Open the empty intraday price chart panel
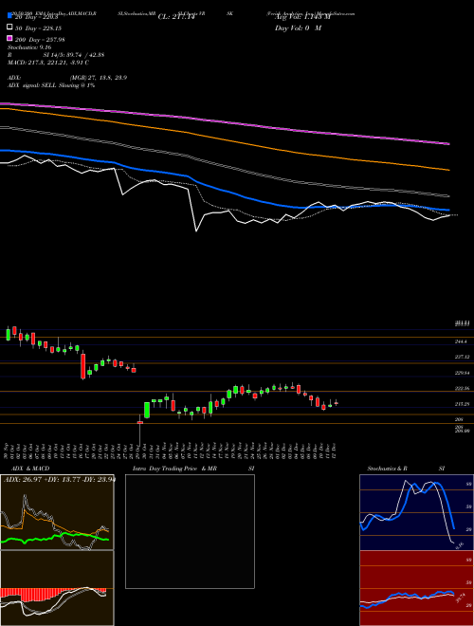The width and height of the screenshot is (474, 626). (190, 531)
